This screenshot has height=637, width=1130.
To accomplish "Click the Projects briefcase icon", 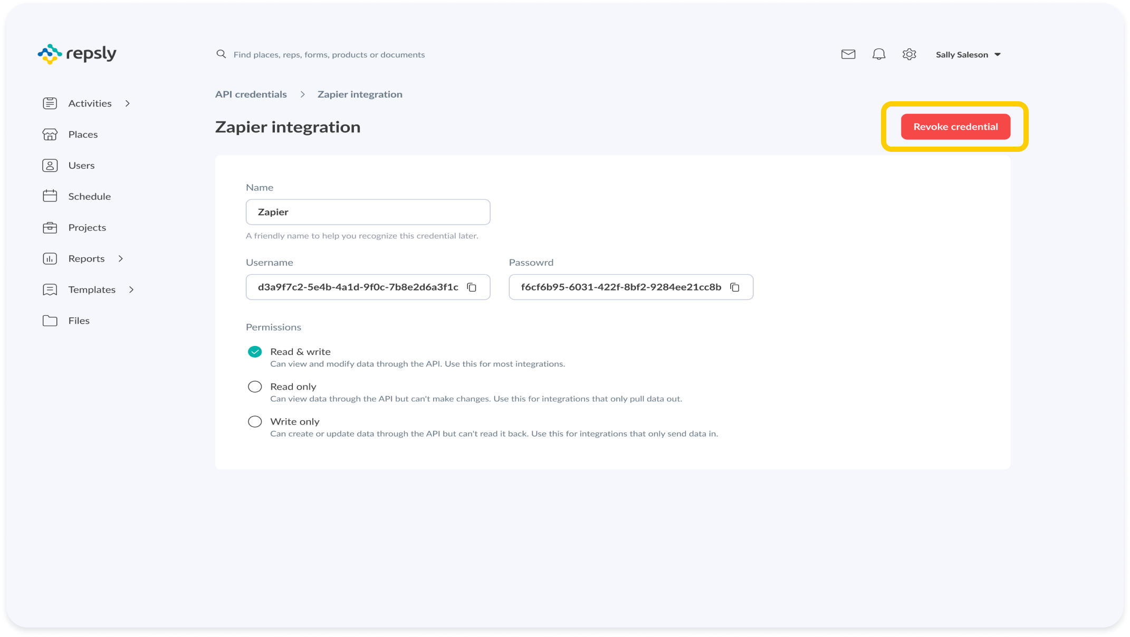I will [50, 227].
